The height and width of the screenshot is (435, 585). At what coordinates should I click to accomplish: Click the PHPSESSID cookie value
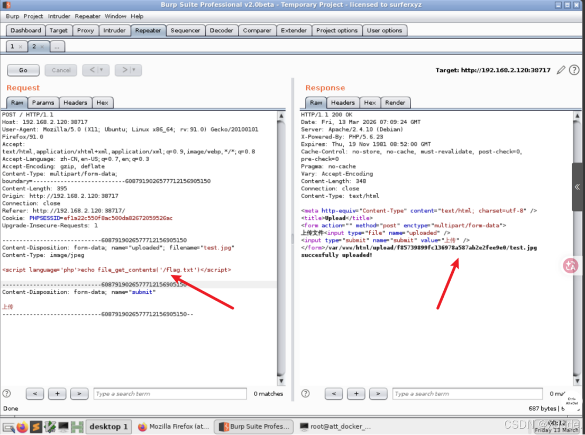pyautogui.click(x=118, y=218)
